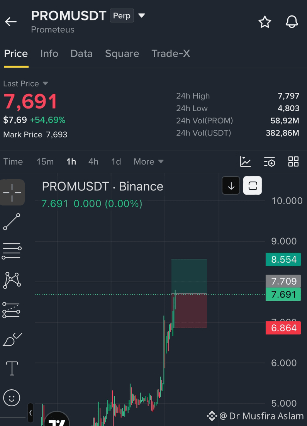Screen dimensions: 307x426
Task: Select the crosshair cursor tool
Action: tap(12, 192)
